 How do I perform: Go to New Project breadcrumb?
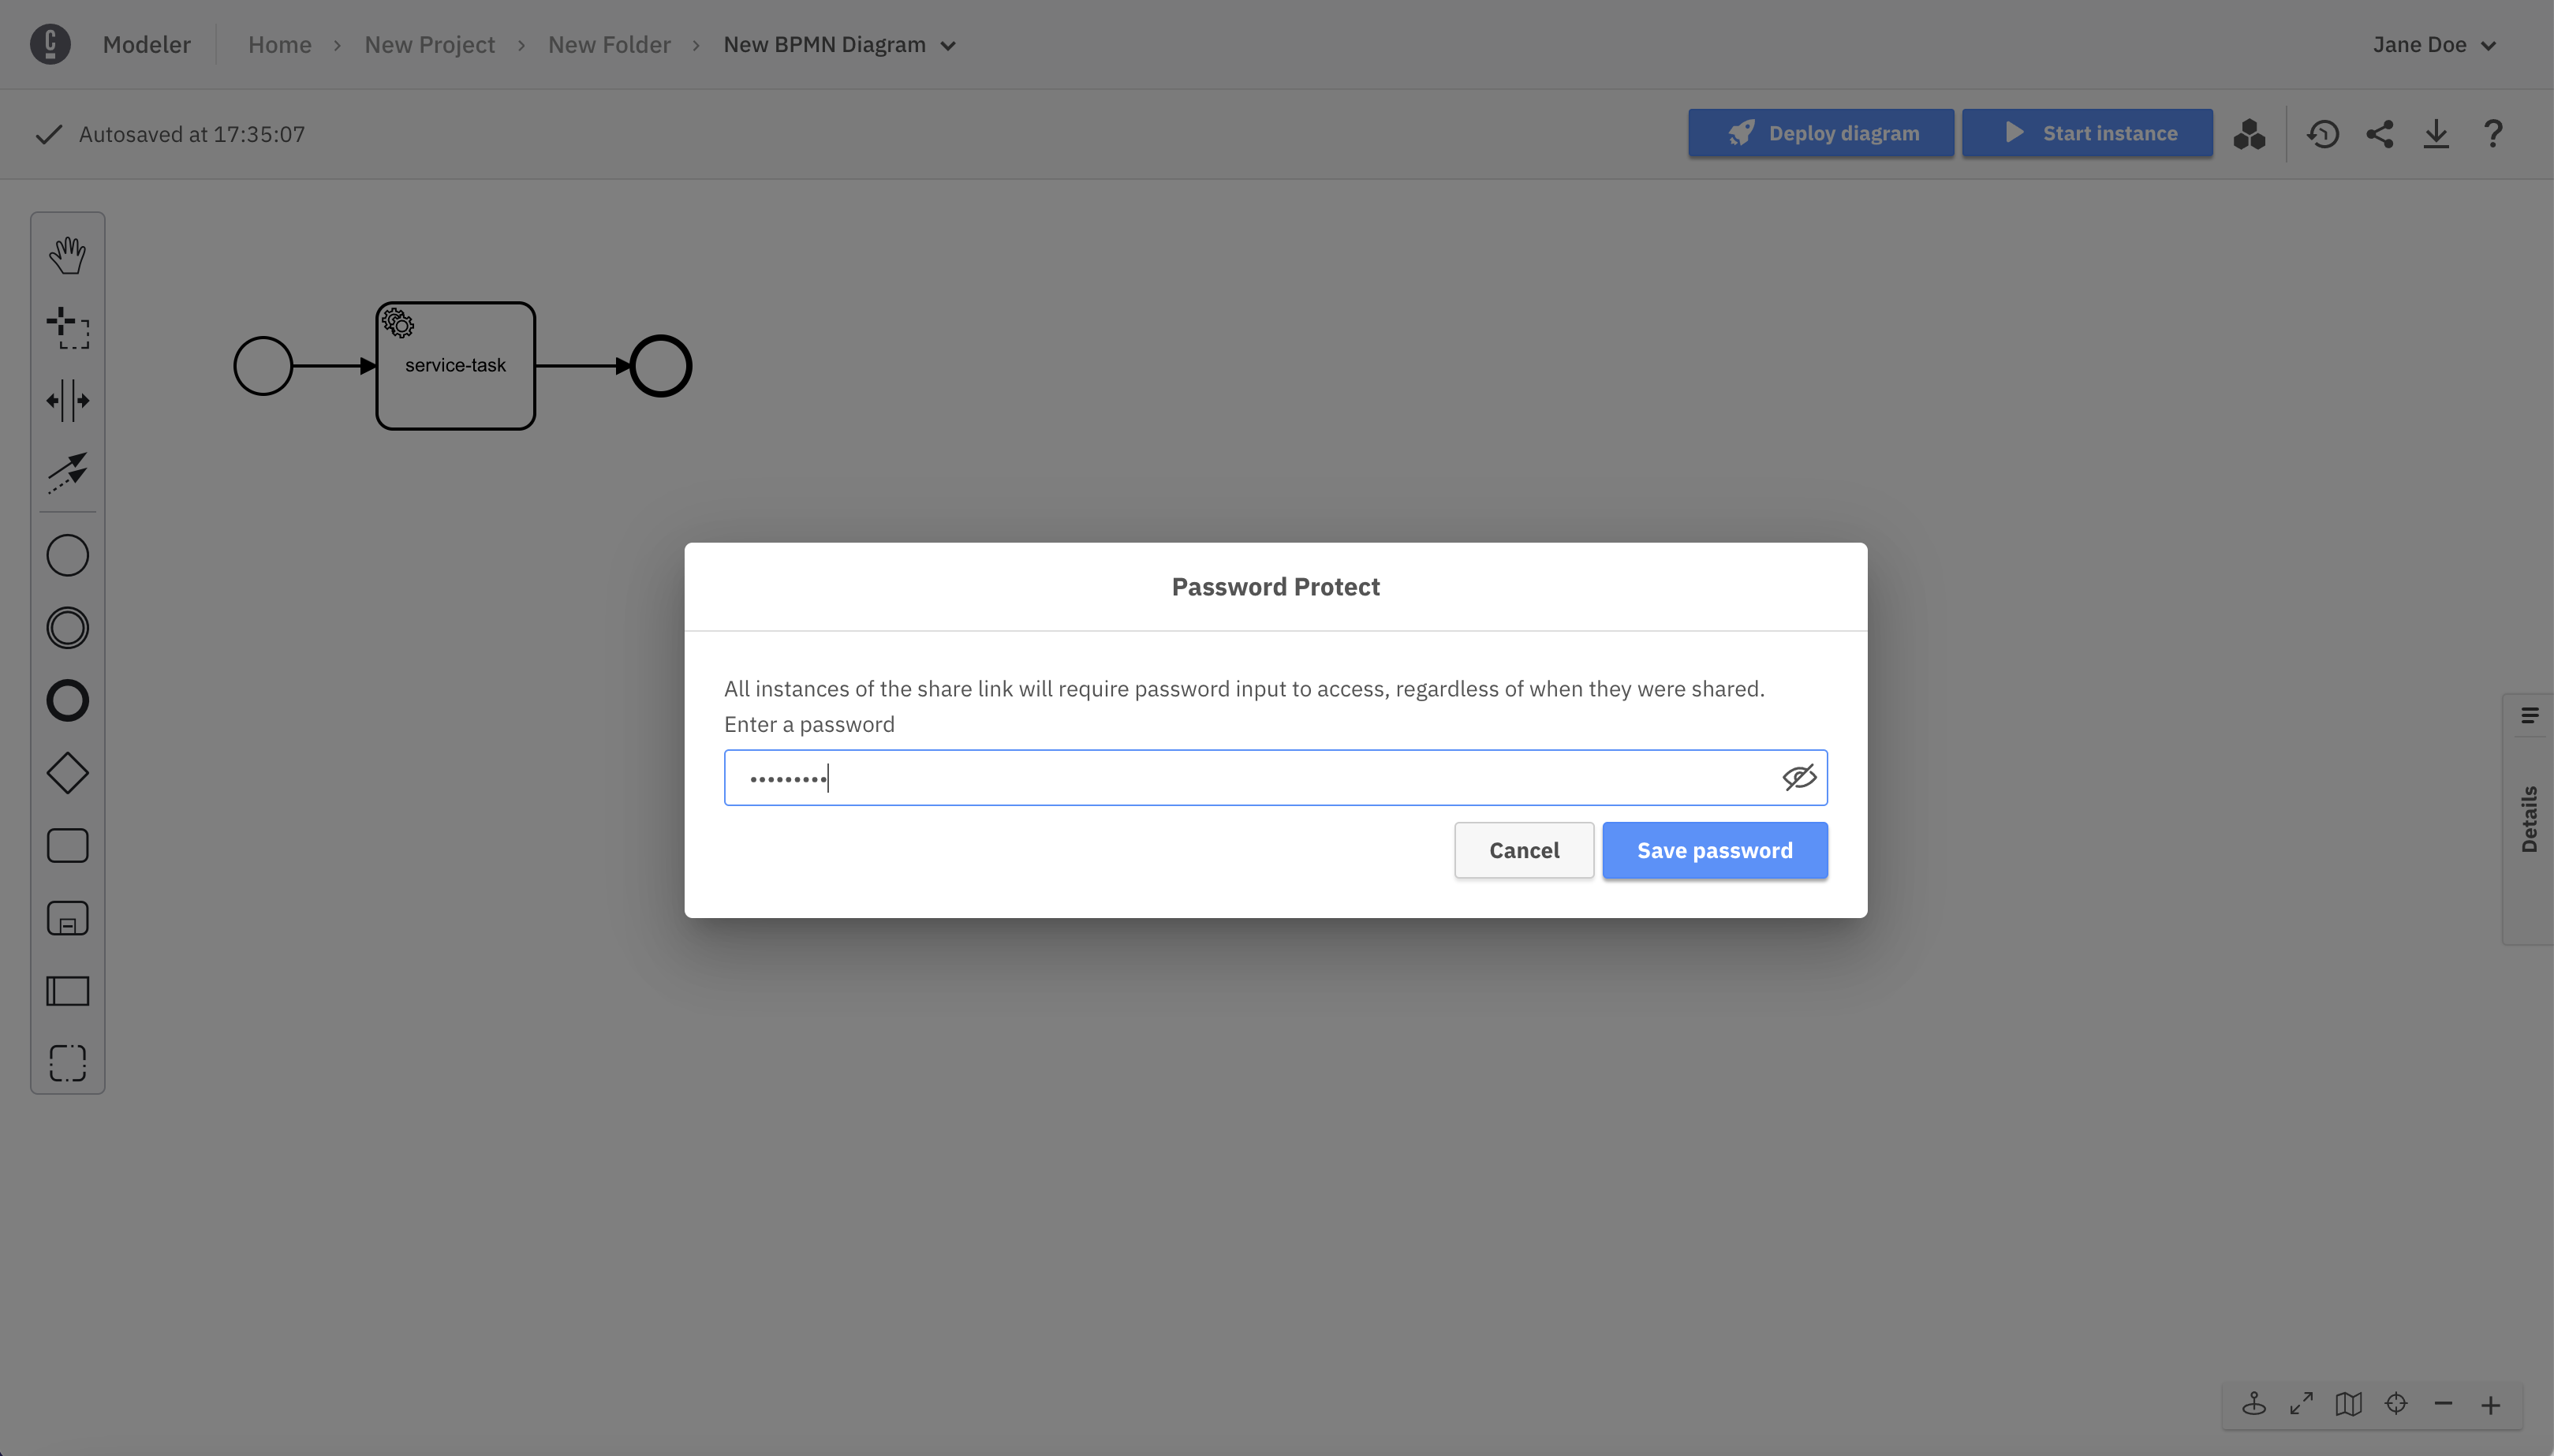pos(429,45)
